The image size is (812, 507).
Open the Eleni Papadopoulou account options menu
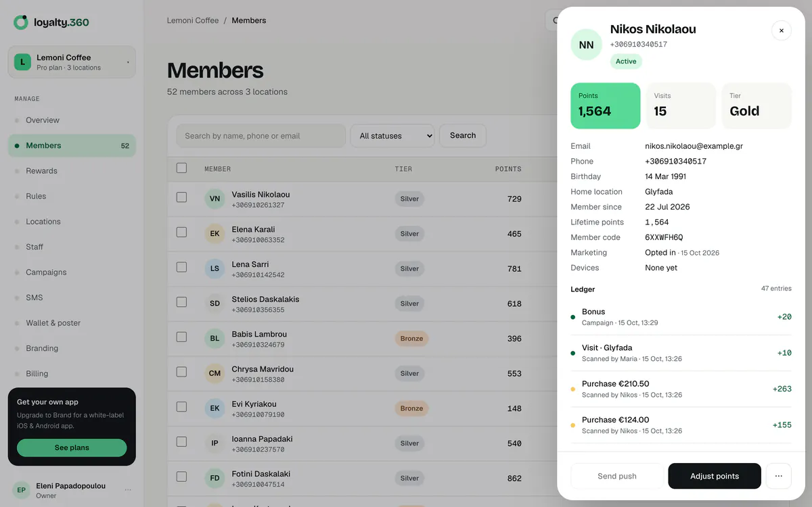[x=128, y=490]
